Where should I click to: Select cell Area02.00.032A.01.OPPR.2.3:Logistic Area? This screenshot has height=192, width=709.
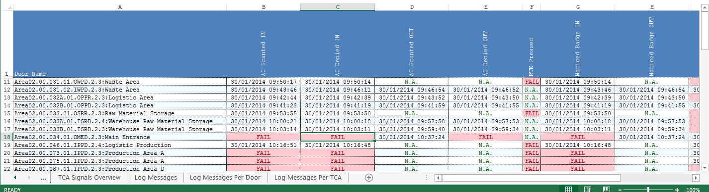[120, 97]
